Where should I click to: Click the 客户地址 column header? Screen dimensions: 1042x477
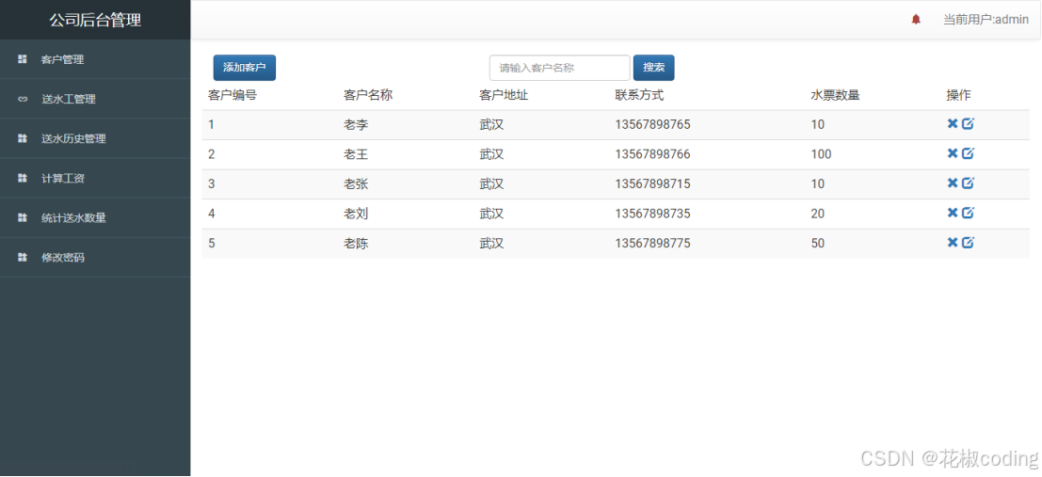pyautogui.click(x=504, y=95)
